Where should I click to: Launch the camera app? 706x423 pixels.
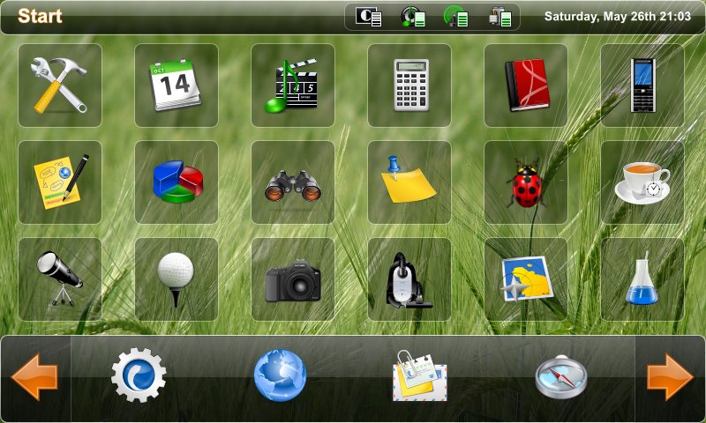(x=293, y=279)
